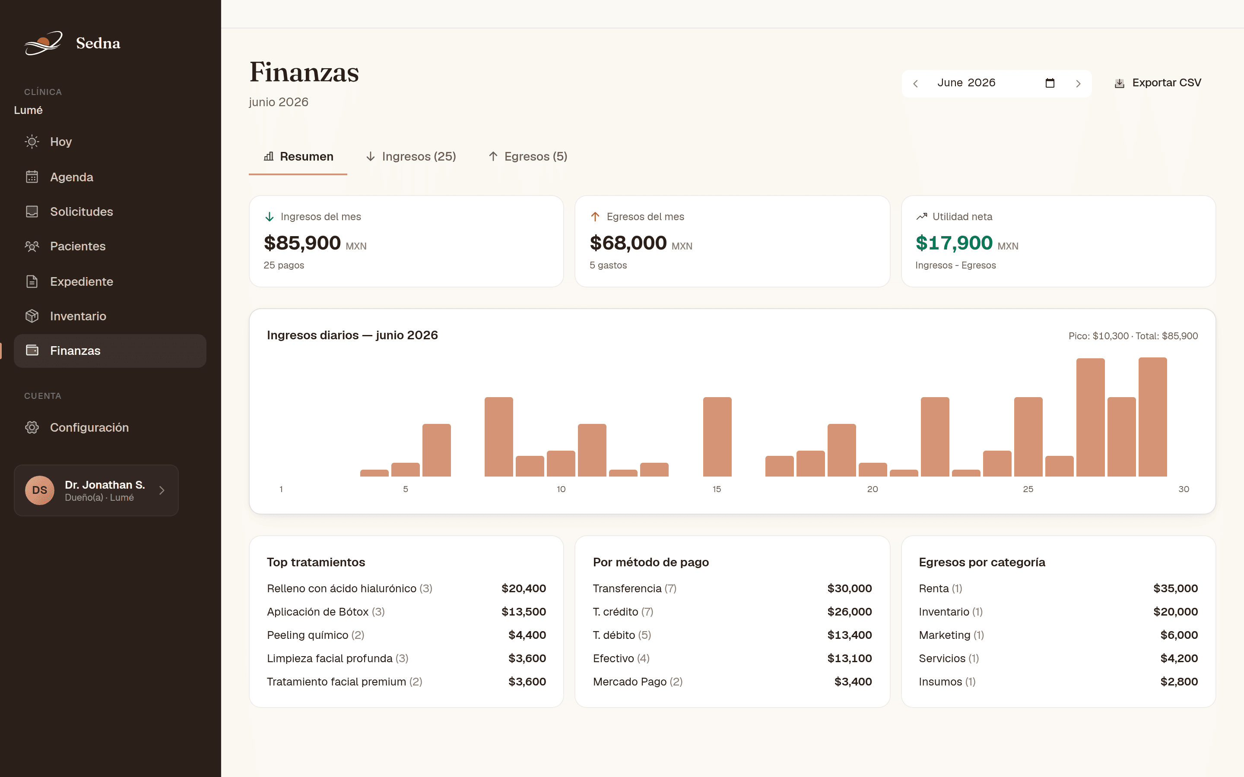Select the Resumen tab
This screenshot has height=777, width=1244.
pyautogui.click(x=298, y=157)
